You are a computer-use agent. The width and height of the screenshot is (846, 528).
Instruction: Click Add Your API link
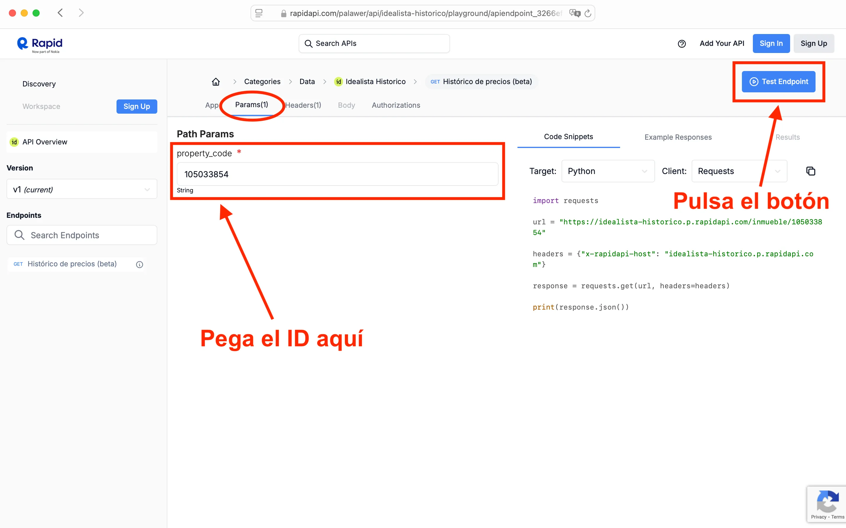click(x=722, y=44)
